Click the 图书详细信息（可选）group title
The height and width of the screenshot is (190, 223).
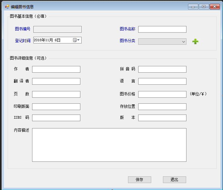(x=28, y=58)
